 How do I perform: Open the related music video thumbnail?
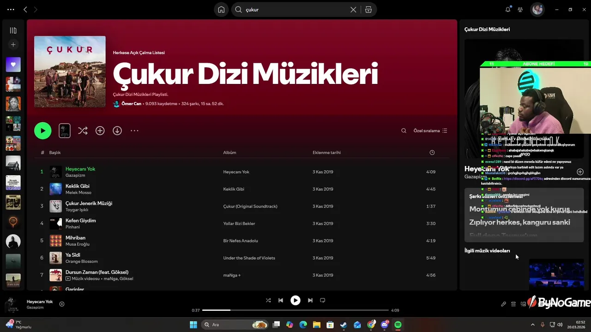[556, 275]
